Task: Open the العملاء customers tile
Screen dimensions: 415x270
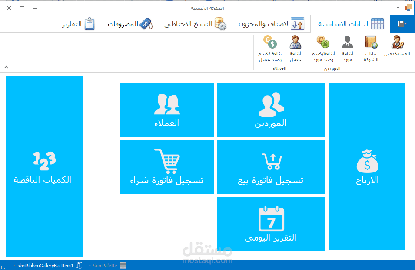Action: pos(167,110)
